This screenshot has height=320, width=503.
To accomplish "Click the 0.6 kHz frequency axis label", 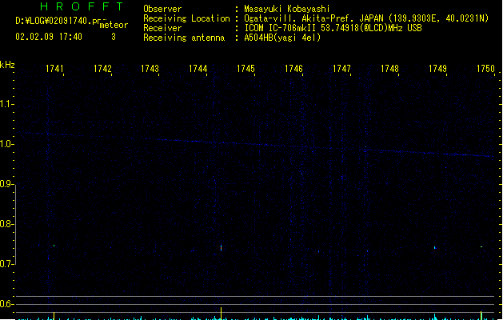I will tap(6, 304).
